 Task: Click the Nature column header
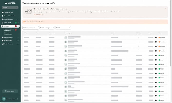click(113, 33)
